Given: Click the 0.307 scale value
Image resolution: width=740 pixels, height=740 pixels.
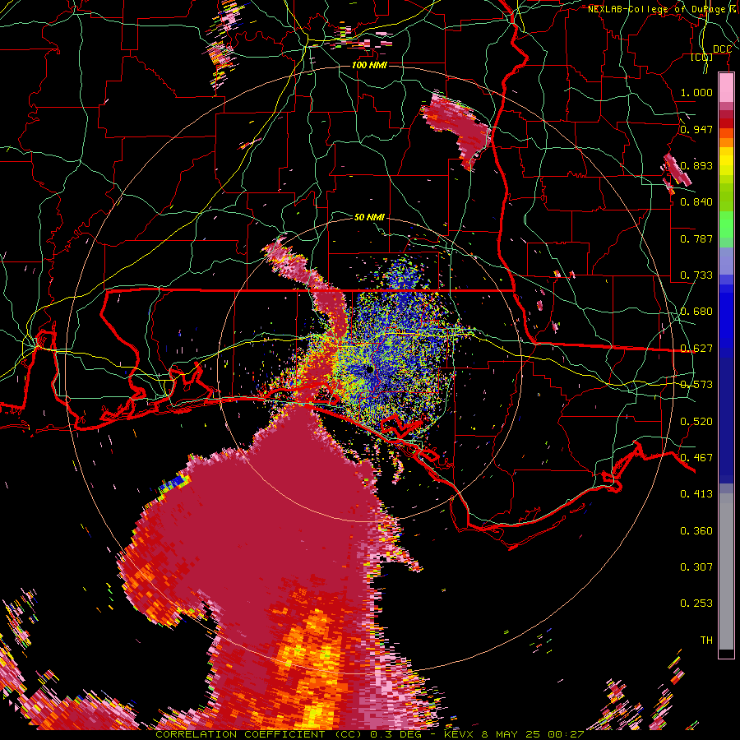Looking at the screenshot, I should [696, 567].
